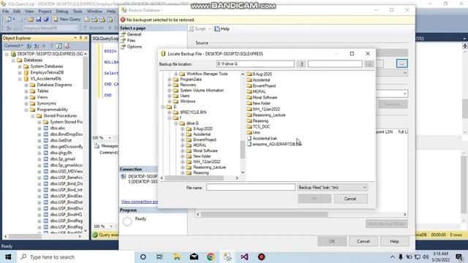Screen dimensions: 468x263
Task: Click the Windows Start button
Action: 8,256
